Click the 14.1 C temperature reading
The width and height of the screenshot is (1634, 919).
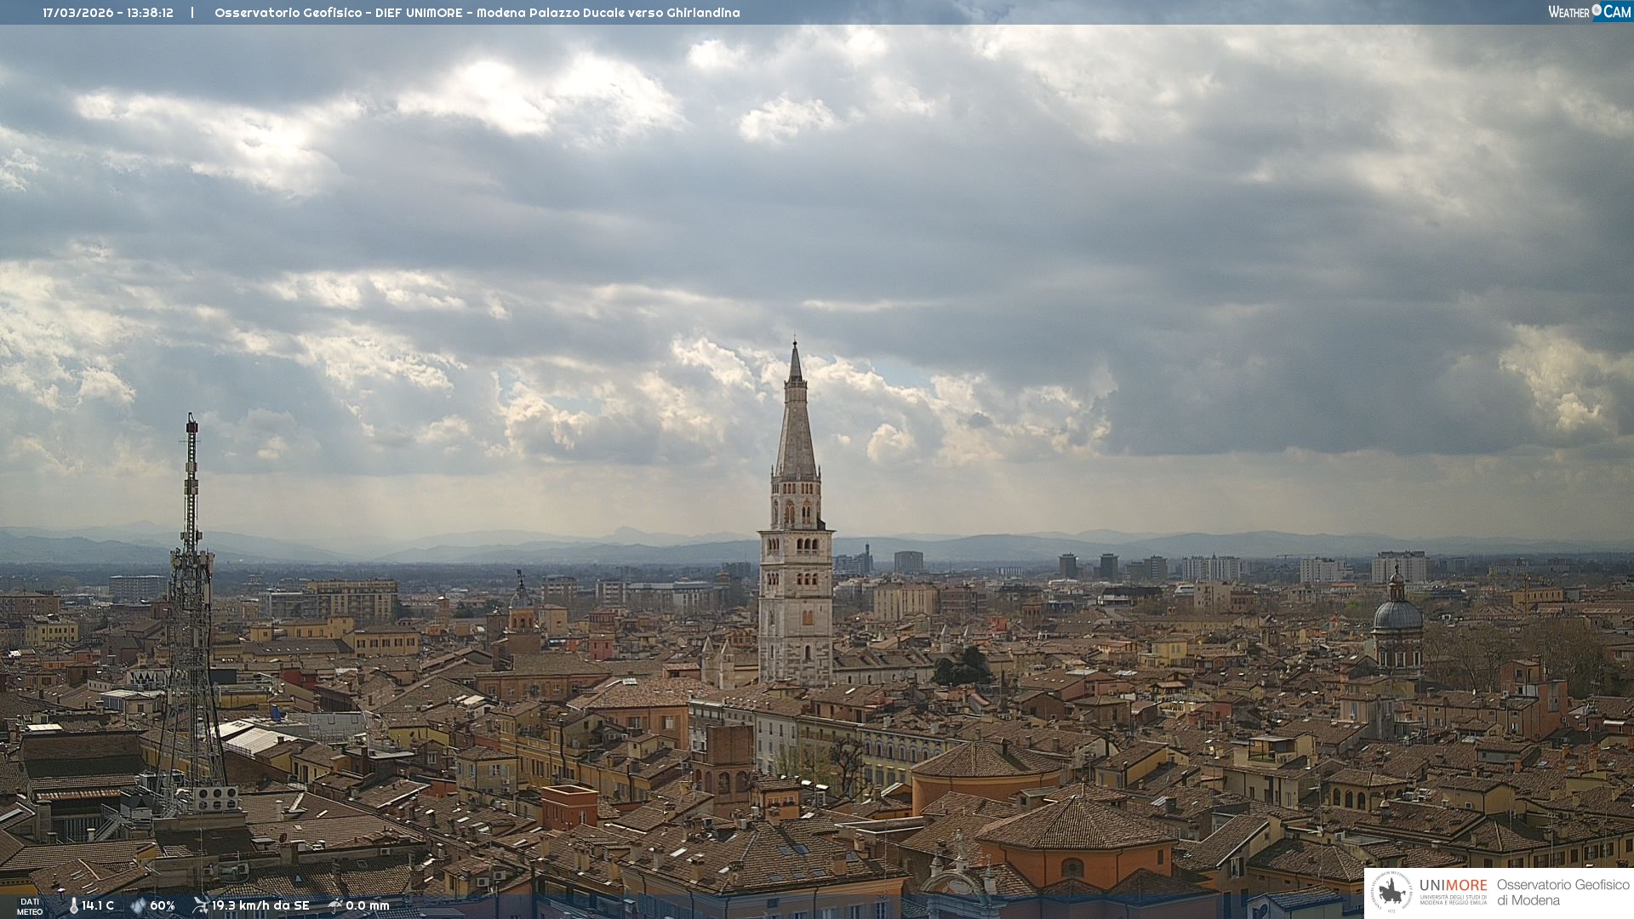[x=98, y=905]
